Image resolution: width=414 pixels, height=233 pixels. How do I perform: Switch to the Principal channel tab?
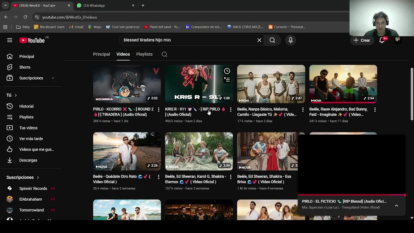pyautogui.click(x=102, y=54)
